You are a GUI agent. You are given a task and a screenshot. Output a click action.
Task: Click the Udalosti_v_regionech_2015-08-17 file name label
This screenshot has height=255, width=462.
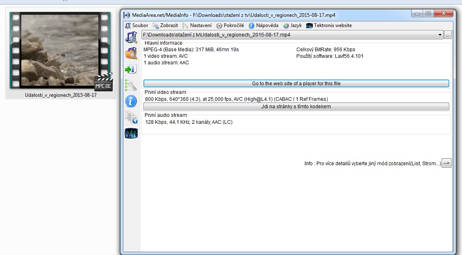coord(61,95)
